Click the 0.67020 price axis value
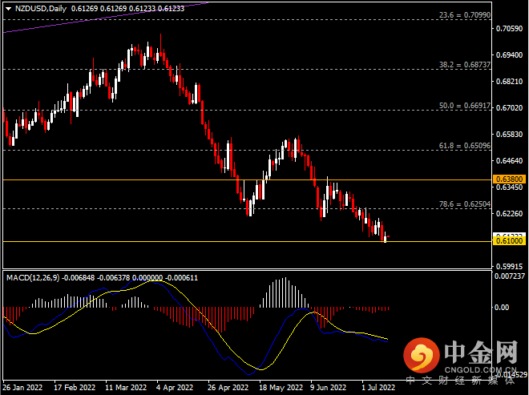The width and height of the screenshot is (529, 395). [509, 108]
